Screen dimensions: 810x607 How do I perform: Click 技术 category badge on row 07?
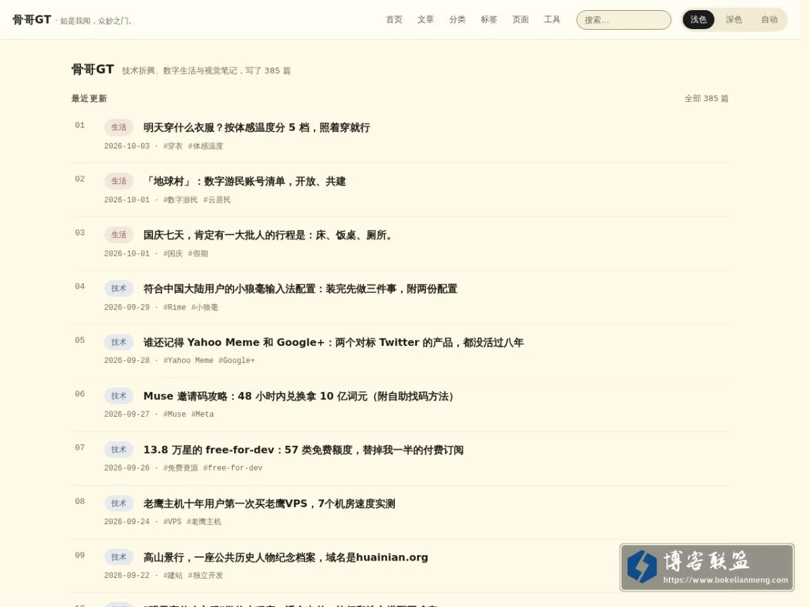(119, 450)
